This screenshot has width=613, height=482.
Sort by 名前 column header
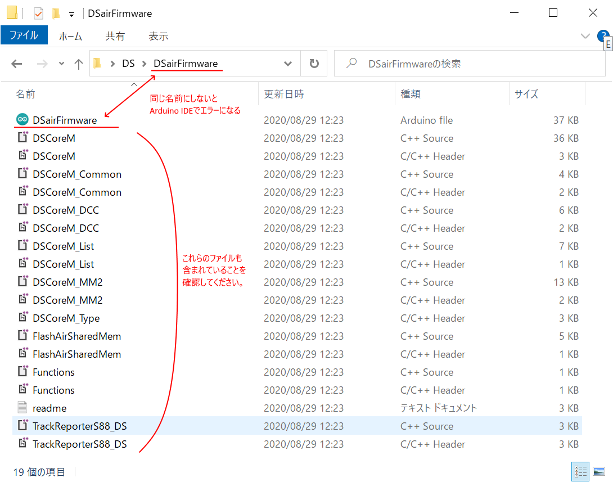[25, 94]
